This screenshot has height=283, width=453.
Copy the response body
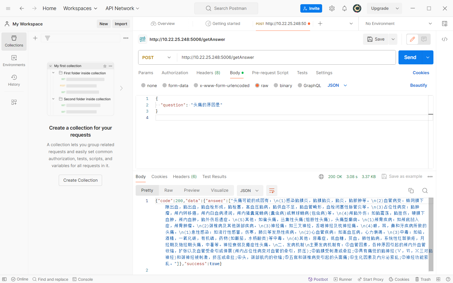[x=411, y=191]
